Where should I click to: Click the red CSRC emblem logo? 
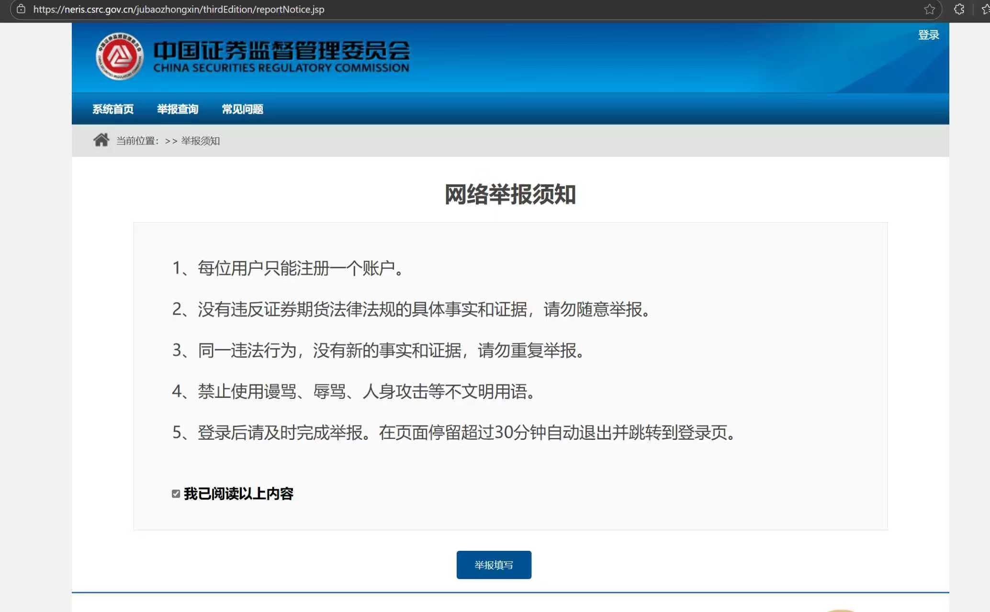click(119, 56)
